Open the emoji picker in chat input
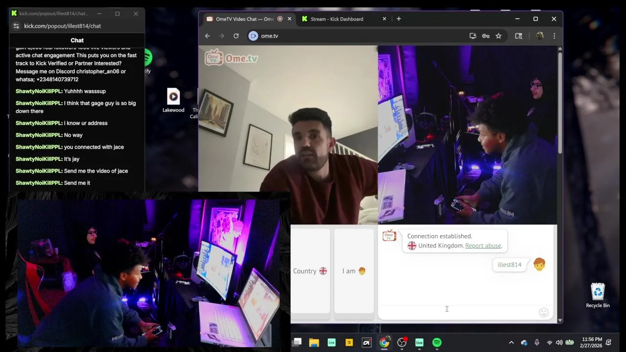Viewport: 626px width, 352px height. coord(543,312)
